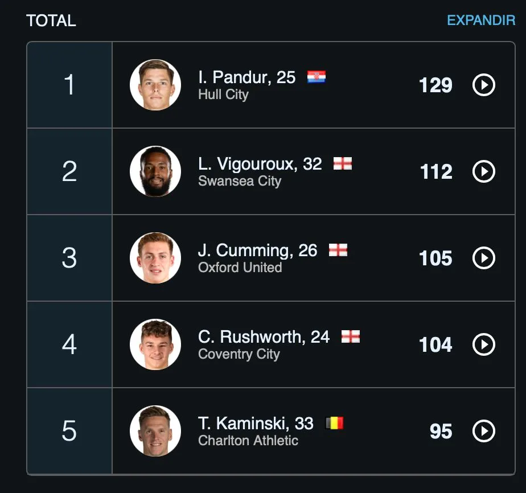Click the Belgian flag next to T. Kaminski

(x=335, y=423)
